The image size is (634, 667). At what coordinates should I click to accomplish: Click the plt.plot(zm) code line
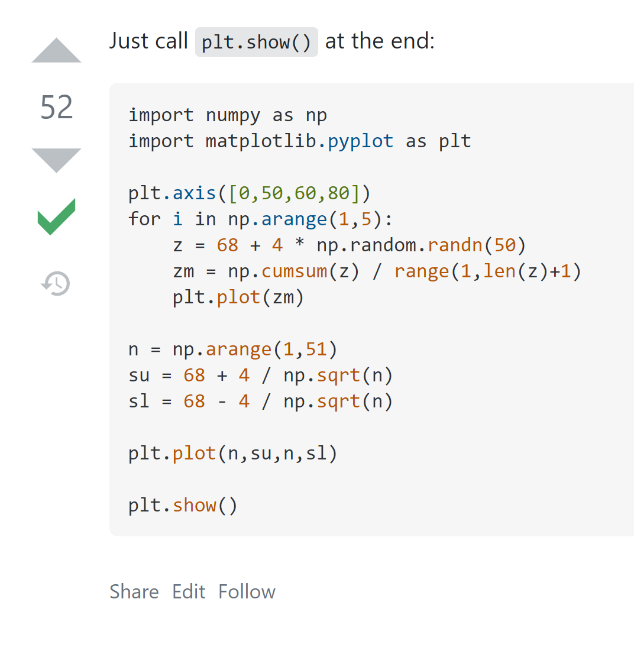[x=238, y=297]
